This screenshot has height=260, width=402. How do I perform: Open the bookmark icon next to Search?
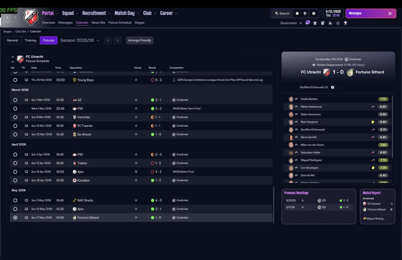click(x=297, y=14)
